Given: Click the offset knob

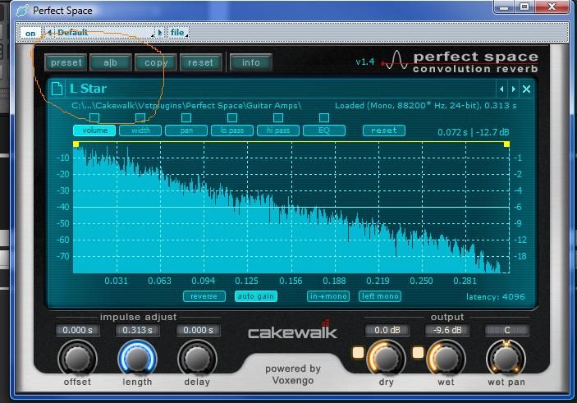Looking at the screenshot, I should point(76,358).
